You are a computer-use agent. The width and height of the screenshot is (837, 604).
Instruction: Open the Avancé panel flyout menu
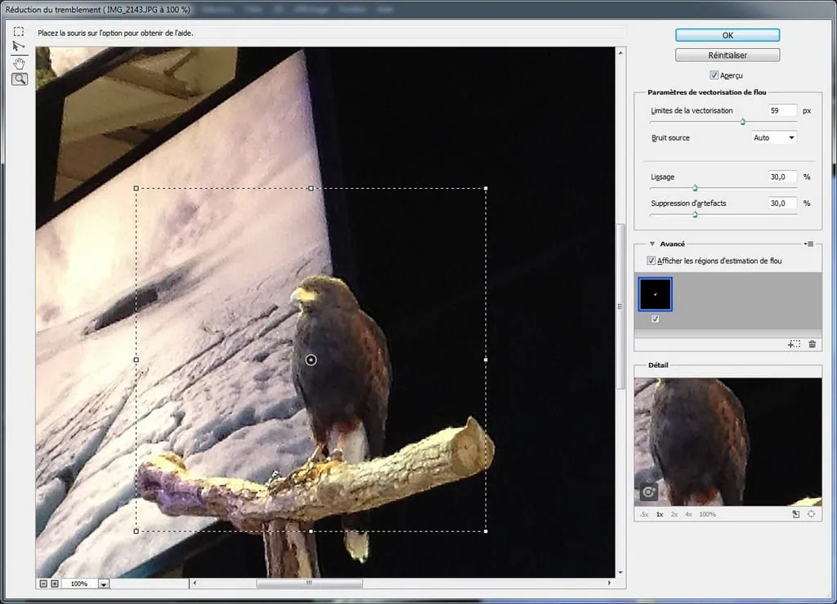coord(809,244)
